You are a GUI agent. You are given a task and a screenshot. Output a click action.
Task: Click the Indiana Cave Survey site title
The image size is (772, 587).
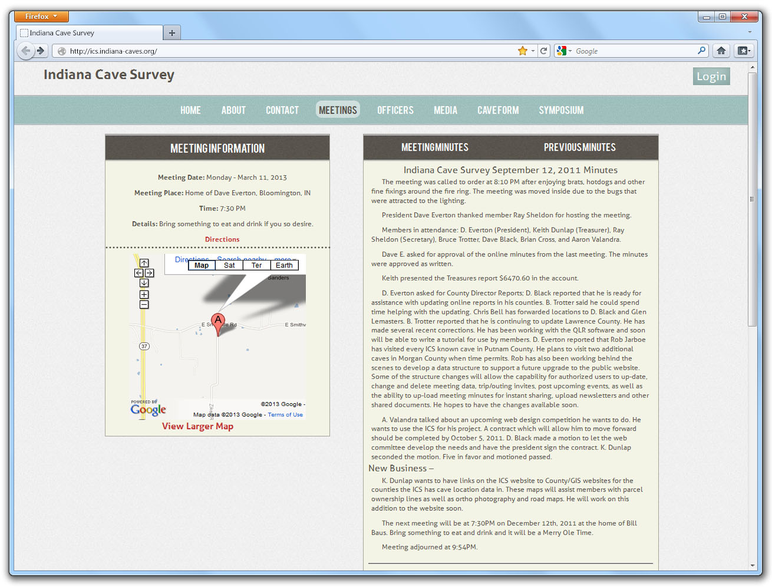tap(109, 75)
